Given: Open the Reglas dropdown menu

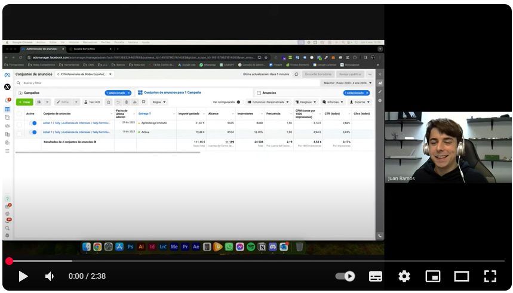Looking at the screenshot, I should pos(159,102).
